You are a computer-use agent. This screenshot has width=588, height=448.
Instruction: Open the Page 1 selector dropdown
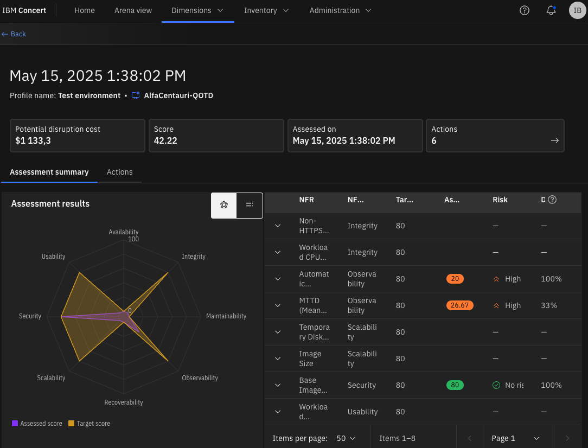tap(515, 438)
